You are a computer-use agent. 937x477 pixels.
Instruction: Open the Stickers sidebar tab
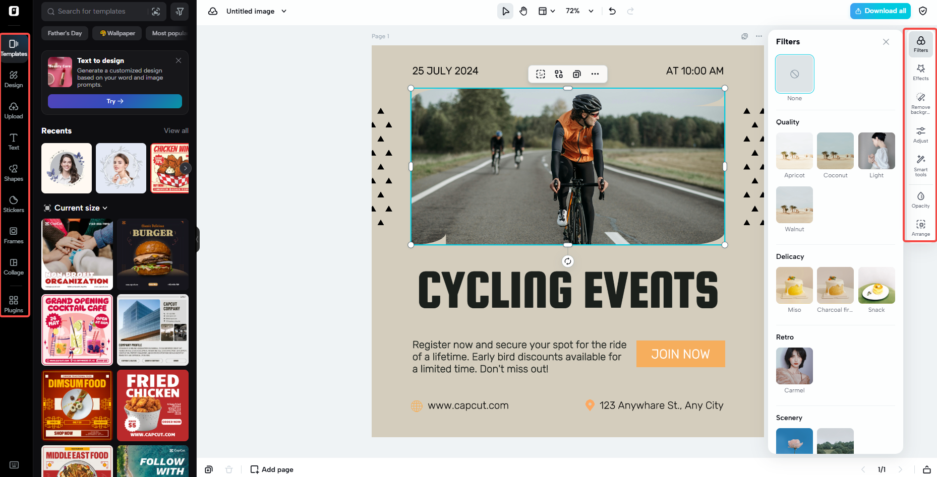14,204
